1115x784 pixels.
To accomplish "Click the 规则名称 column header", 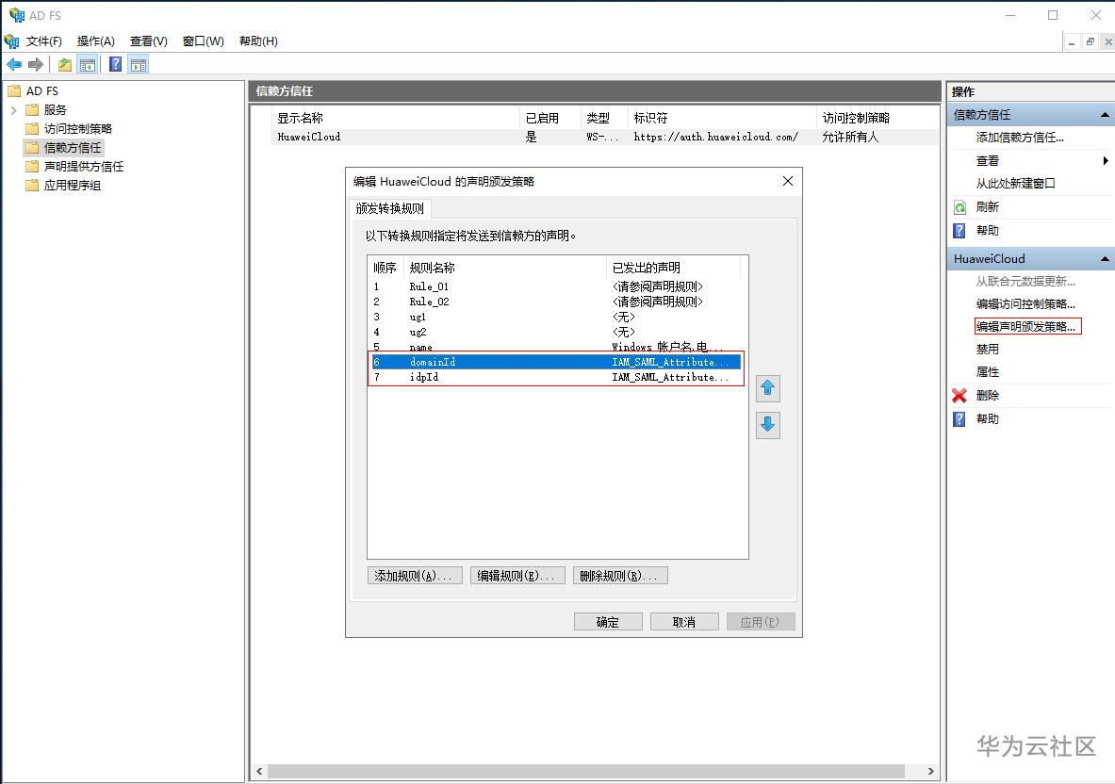I will pos(505,268).
